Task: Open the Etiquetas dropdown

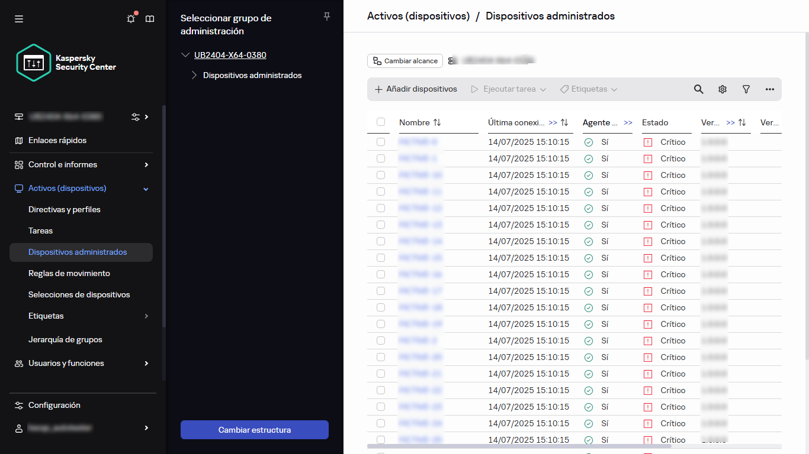Action: point(589,89)
